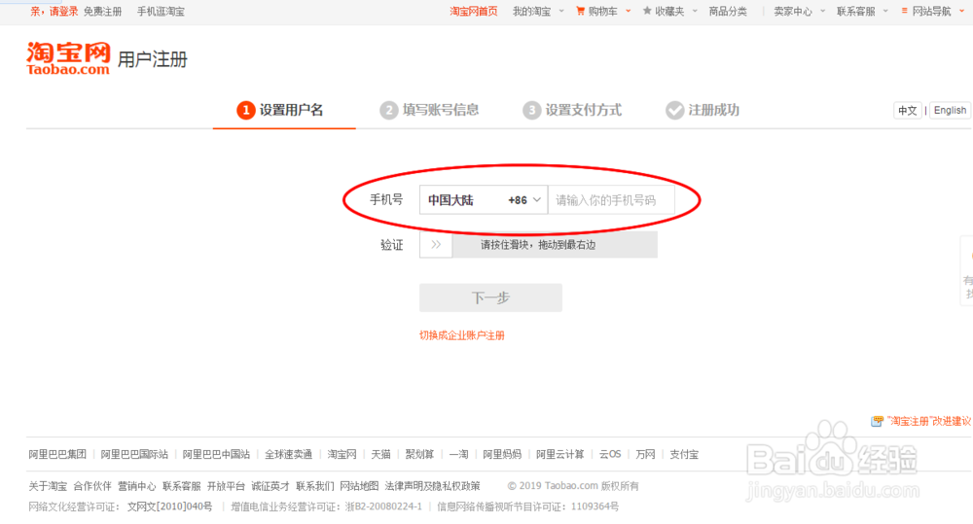
Task: Click 开放平台 footer link
Action: pyautogui.click(x=226, y=486)
